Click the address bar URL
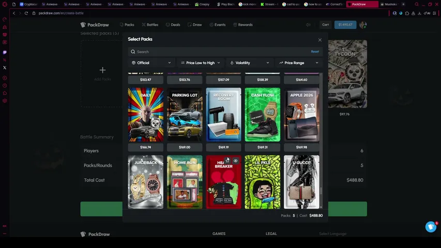This screenshot has height=248, width=441. [x=61, y=13]
